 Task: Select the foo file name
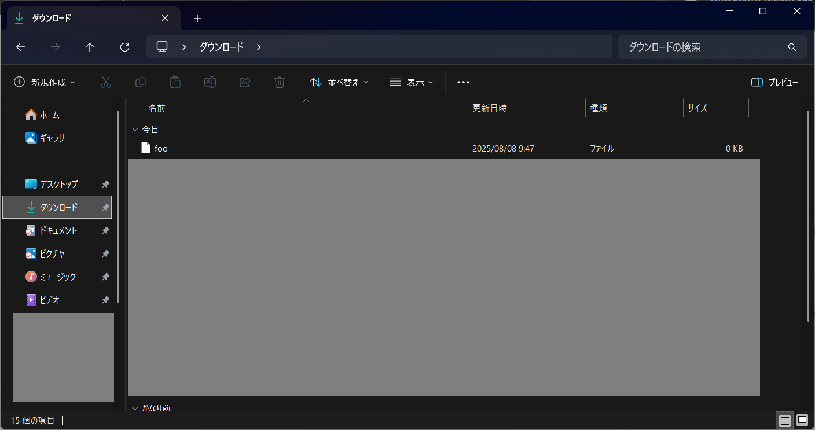click(161, 149)
